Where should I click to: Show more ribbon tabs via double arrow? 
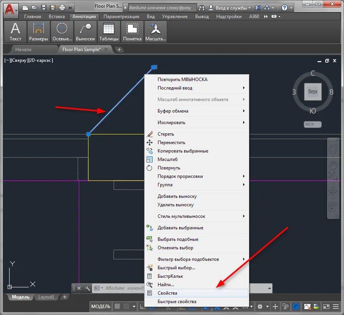coord(266,17)
